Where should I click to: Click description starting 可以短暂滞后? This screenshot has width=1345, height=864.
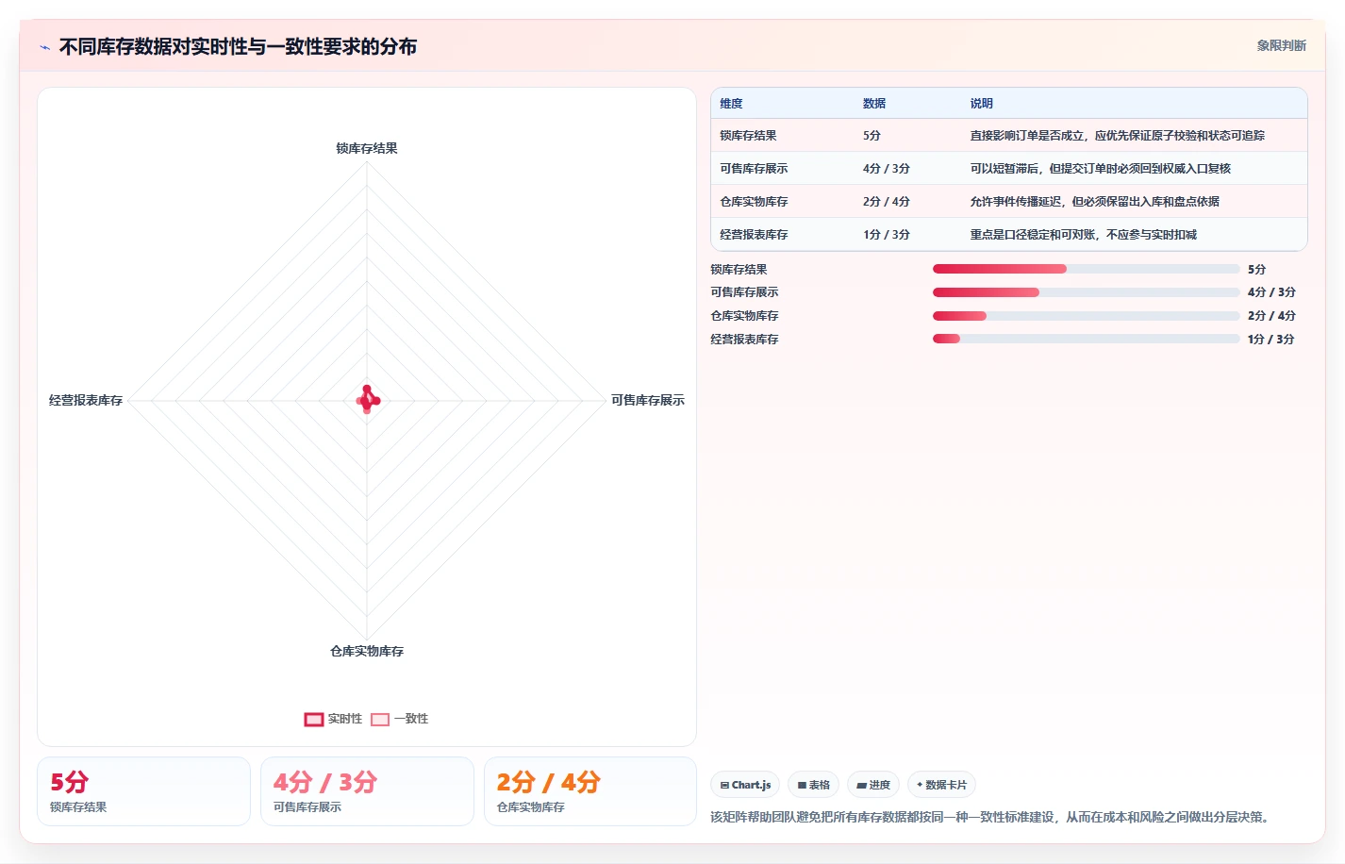click(x=1101, y=169)
